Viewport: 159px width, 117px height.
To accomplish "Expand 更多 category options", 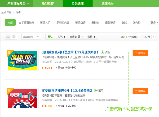I will [x=154, y=22].
